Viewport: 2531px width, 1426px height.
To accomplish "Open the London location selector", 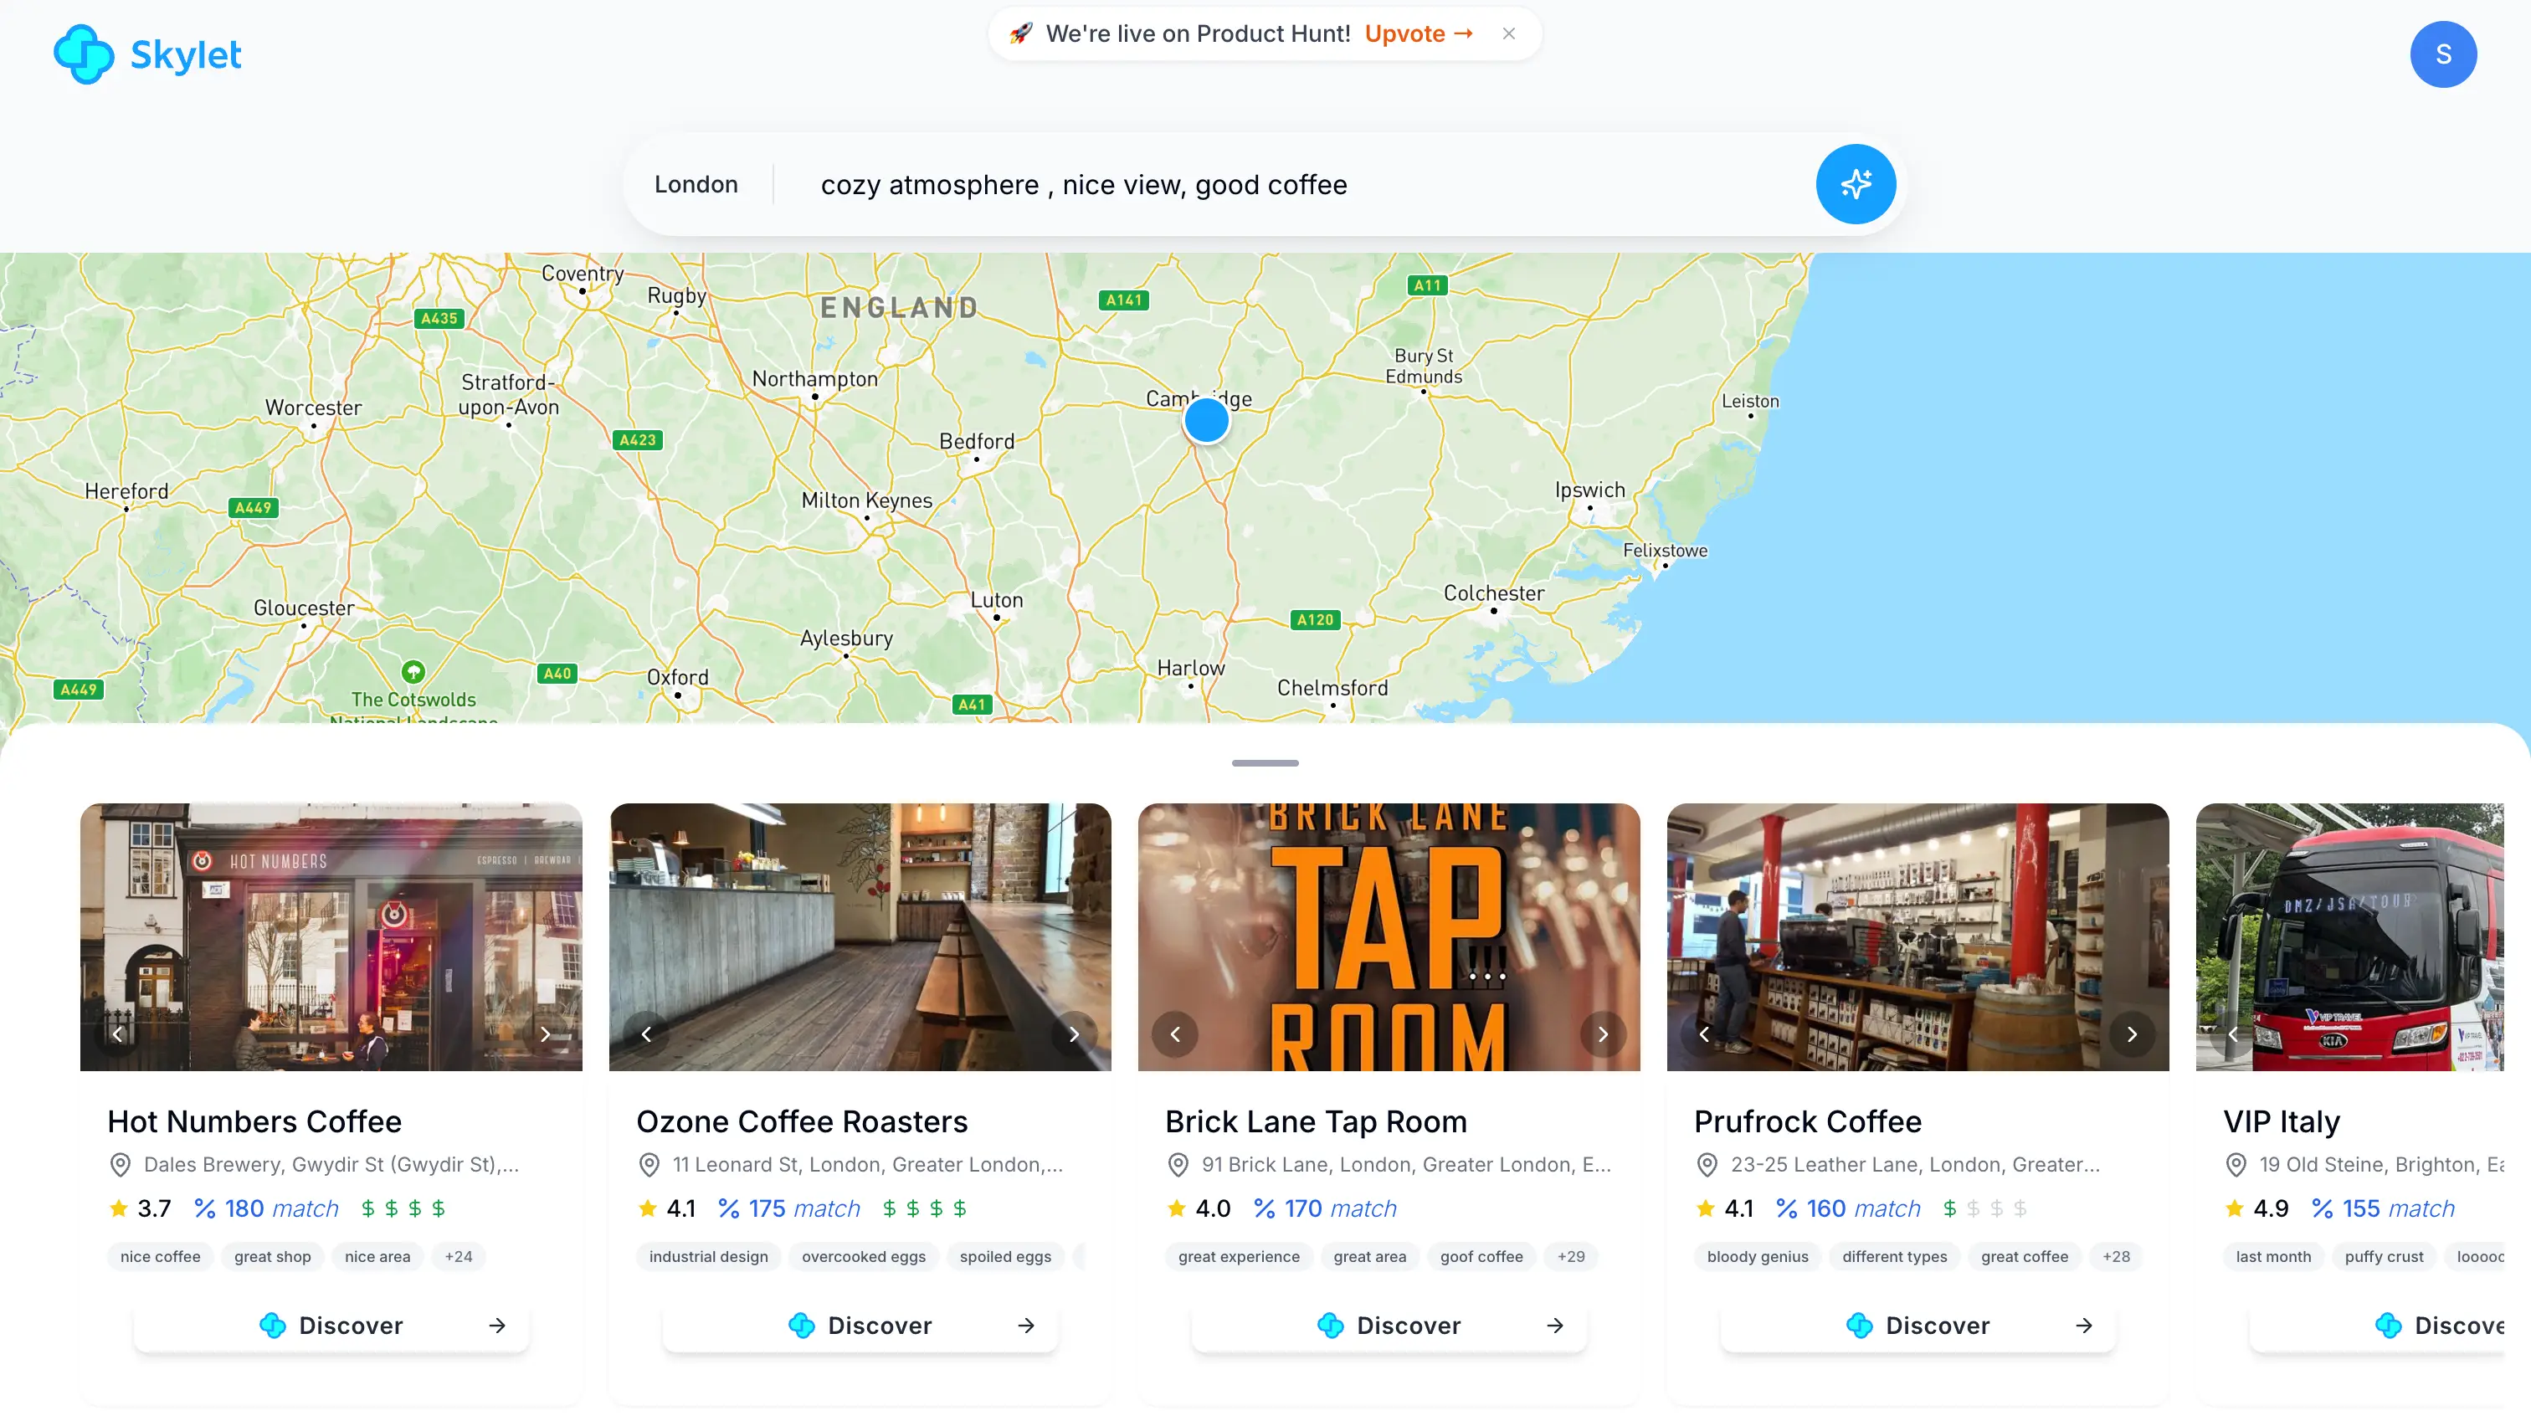I will point(696,183).
